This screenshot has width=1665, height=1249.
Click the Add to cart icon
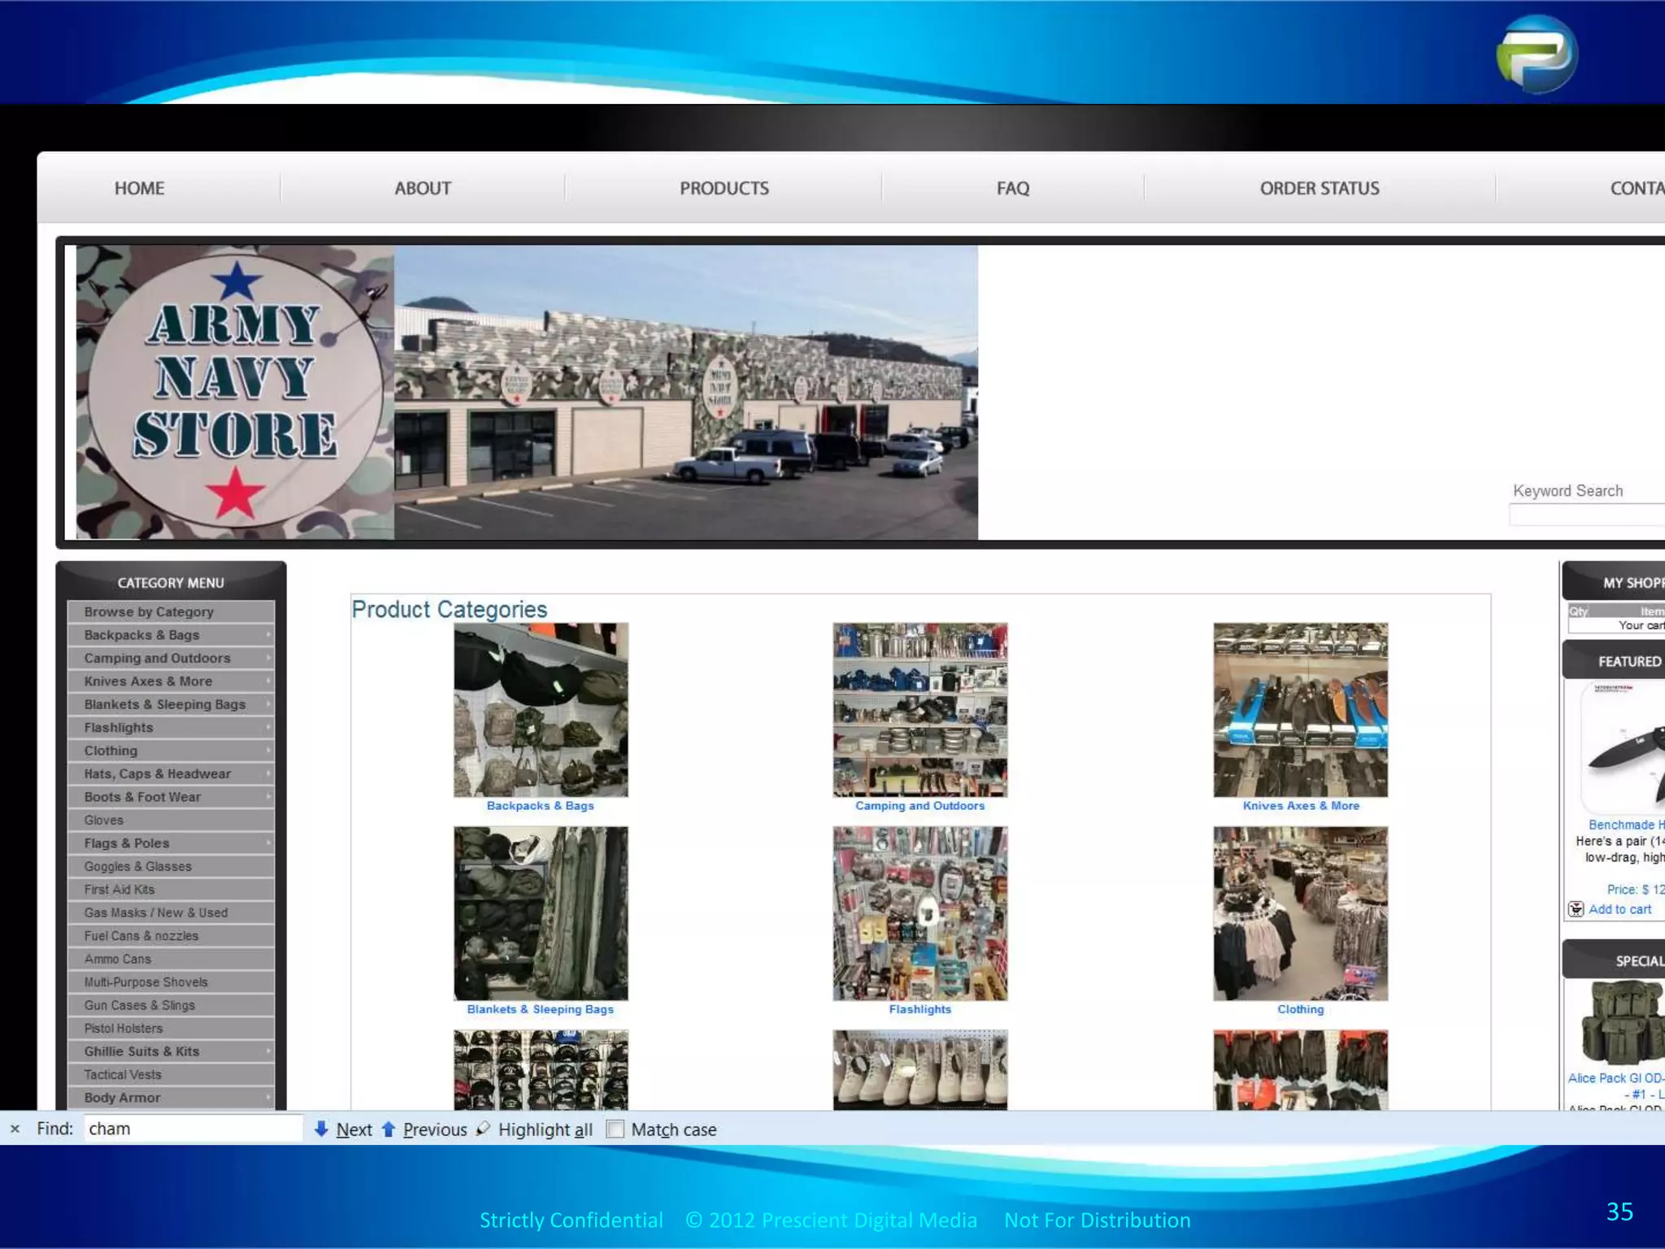tap(1576, 909)
